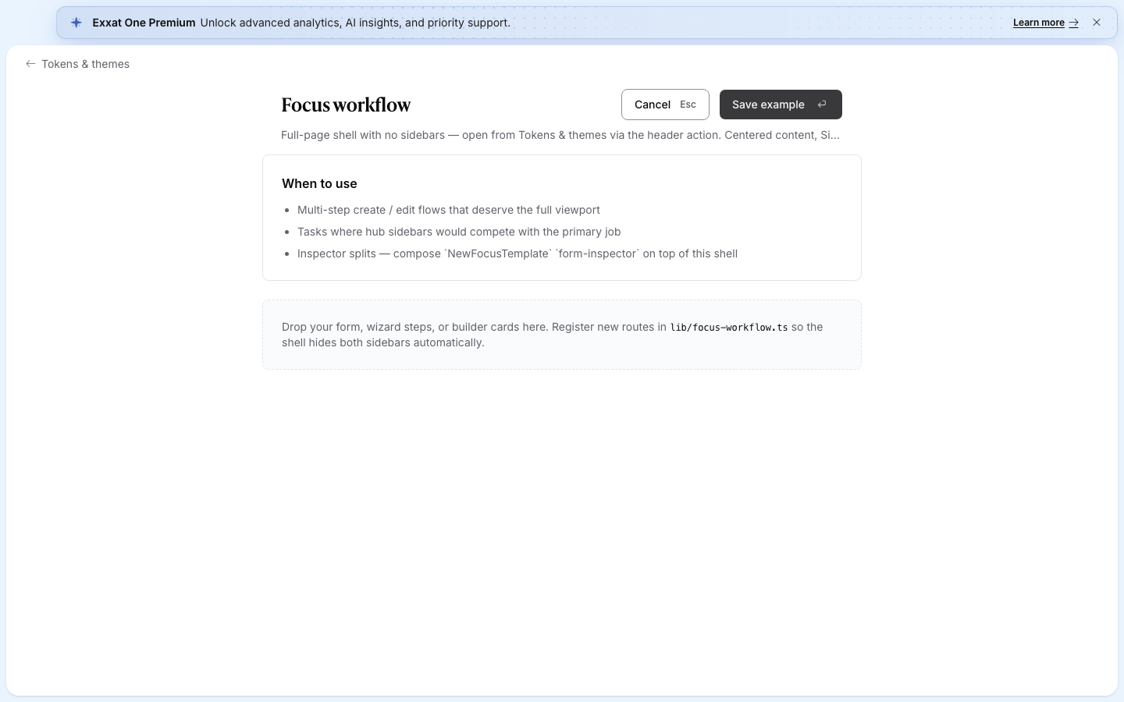
Task: Click the arrow next to Learn more
Action: click(x=1074, y=23)
